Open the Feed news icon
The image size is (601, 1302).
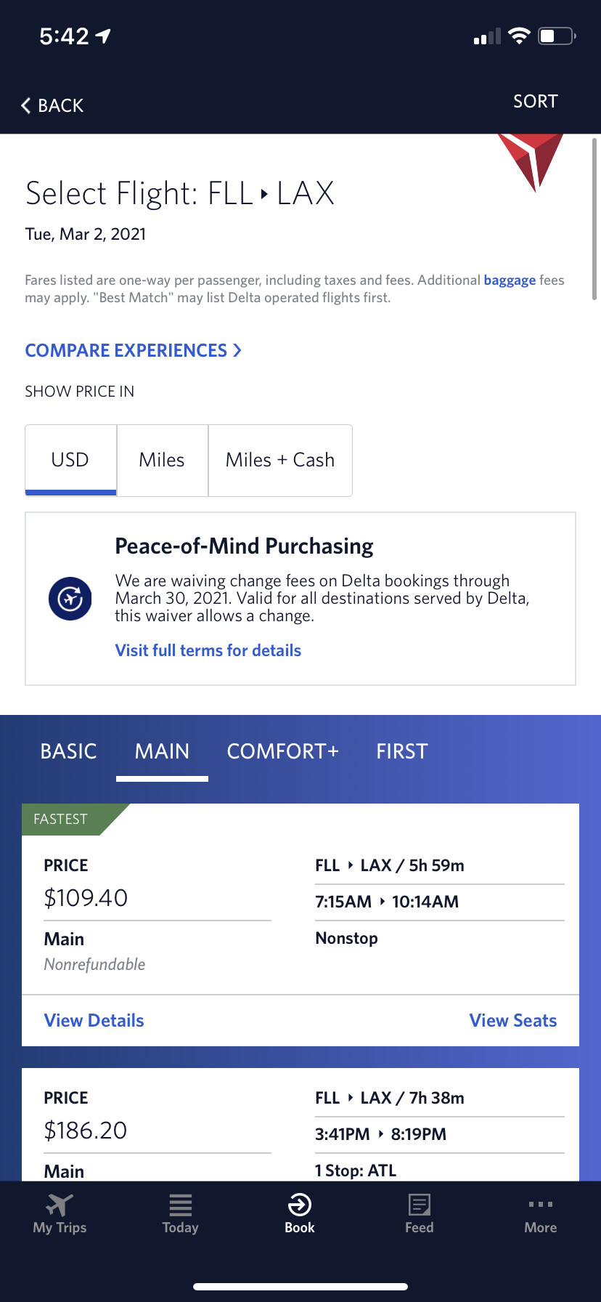(419, 1205)
